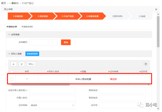Click the scrollbar down arrow

click(x=158, y=109)
